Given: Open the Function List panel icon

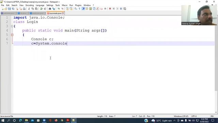Looking at the screenshot, I should pos(98,9).
